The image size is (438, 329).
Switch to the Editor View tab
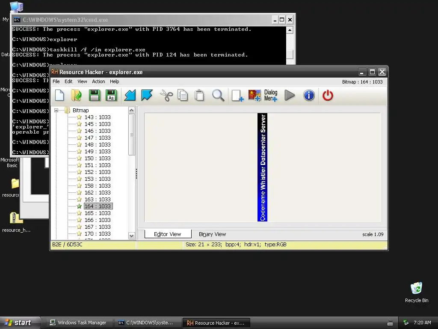(x=168, y=234)
